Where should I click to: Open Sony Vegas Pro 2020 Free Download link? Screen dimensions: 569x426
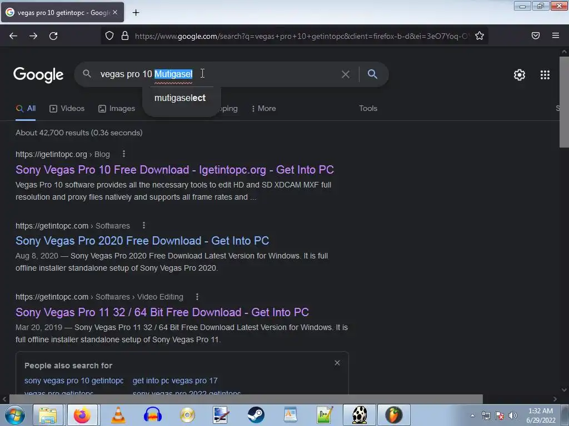142,241
